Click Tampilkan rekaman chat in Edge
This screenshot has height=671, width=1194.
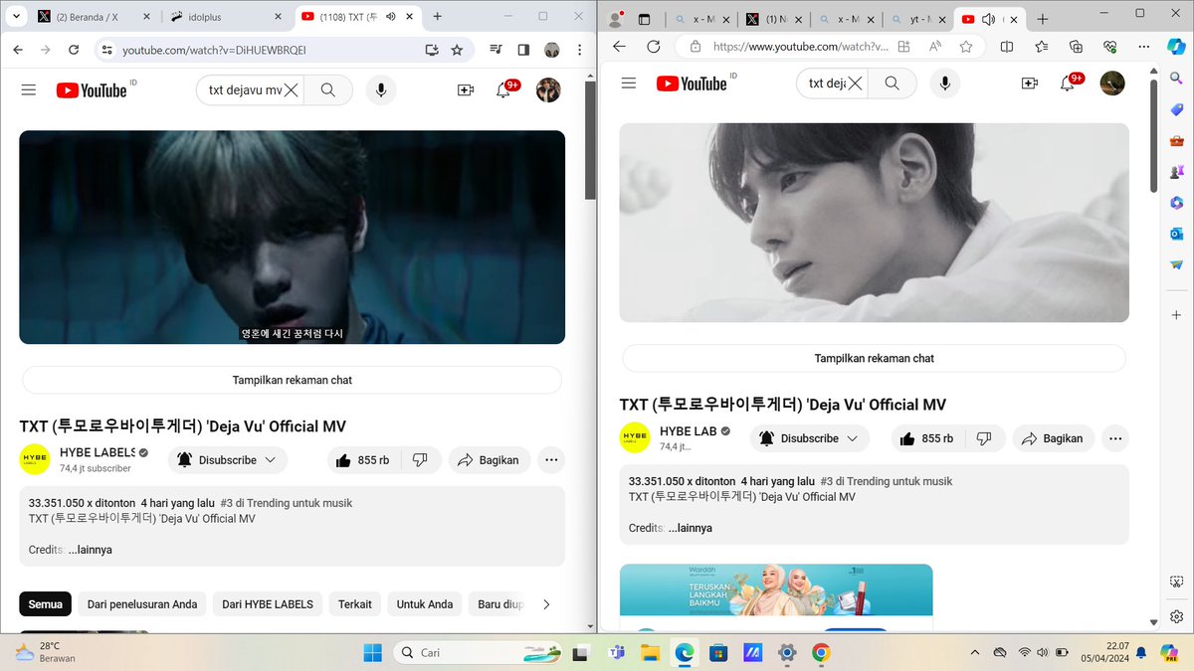tap(874, 358)
